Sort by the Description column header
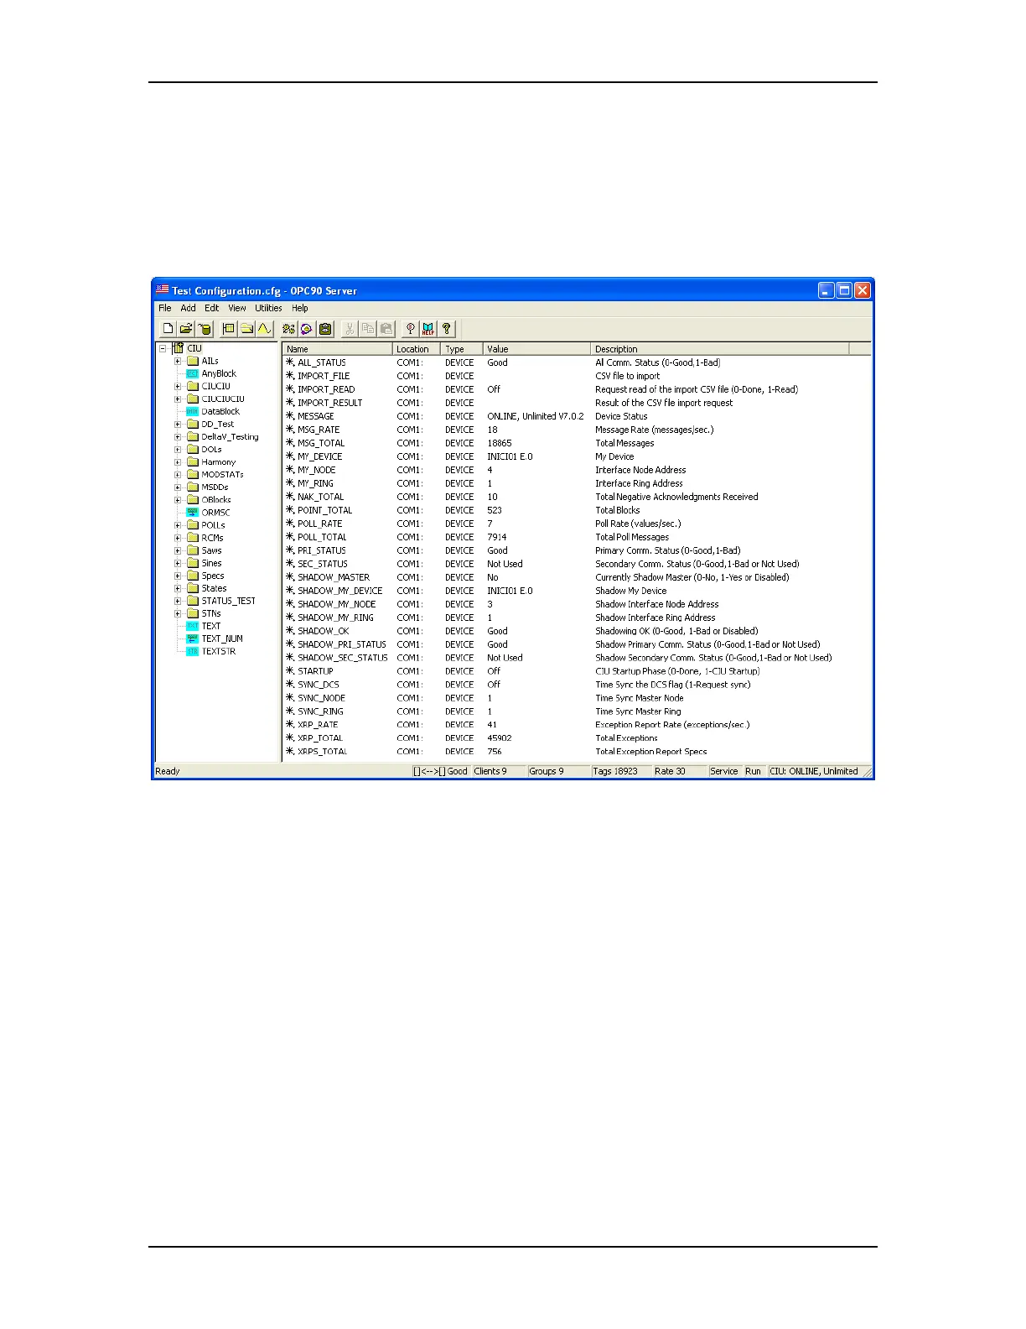The image size is (1026, 1329). [x=720, y=349]
